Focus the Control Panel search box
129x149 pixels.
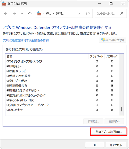click(x=111, y=14)
